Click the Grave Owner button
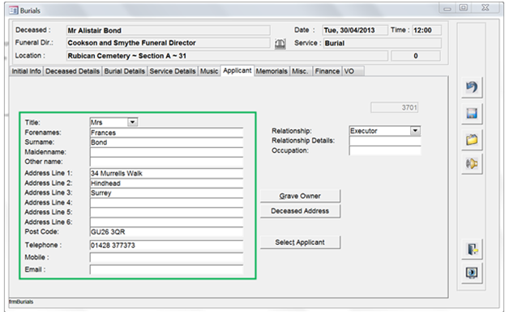The height and width of the screenshot is (312, 505). pos(300,196)
